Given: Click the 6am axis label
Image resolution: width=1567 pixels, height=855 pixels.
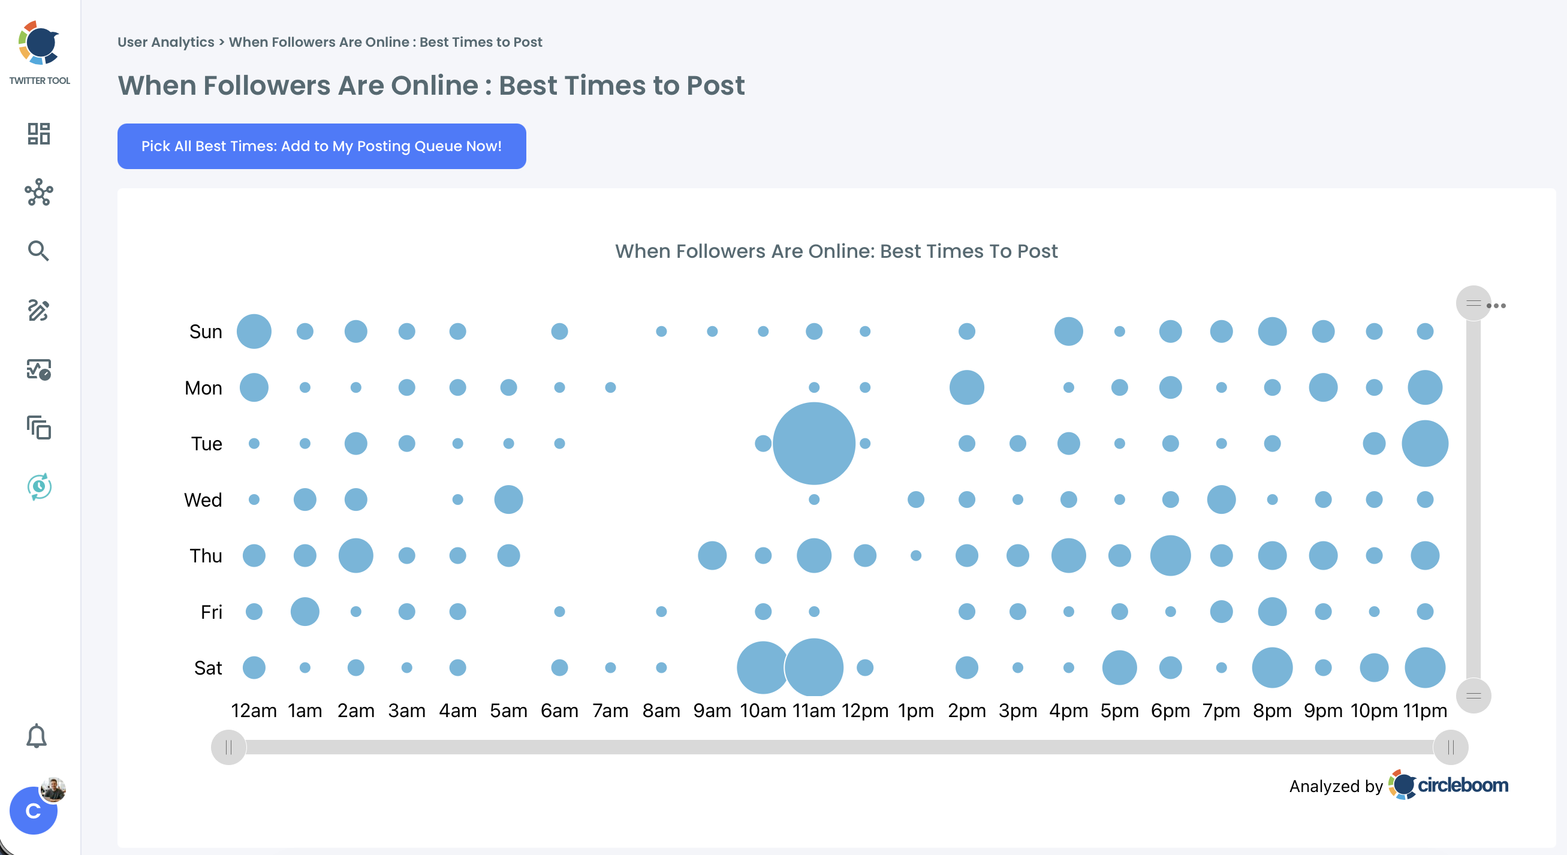Looking at the screenshot, I should [x=560, y=710].
